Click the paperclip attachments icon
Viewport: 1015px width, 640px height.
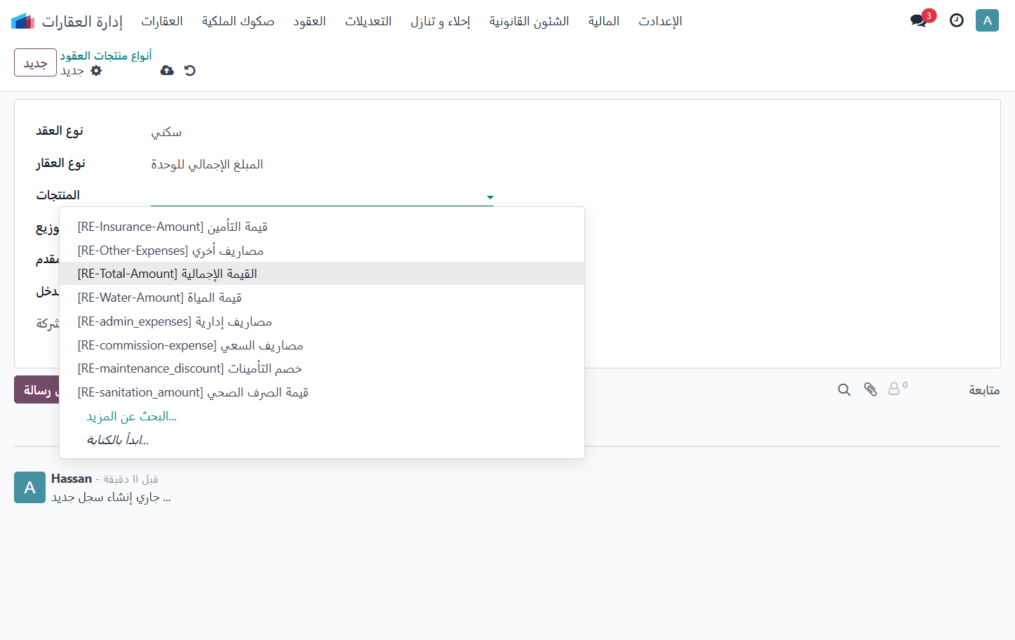871,389
